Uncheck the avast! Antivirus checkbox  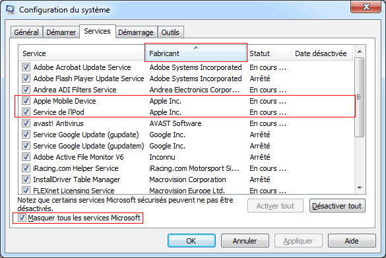26,123
